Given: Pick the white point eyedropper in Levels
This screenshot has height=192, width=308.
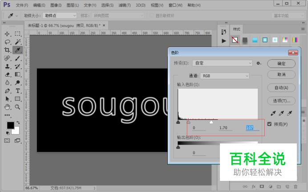Looking at the screenshot, I should pyautogui.click(x=289, y=113).
